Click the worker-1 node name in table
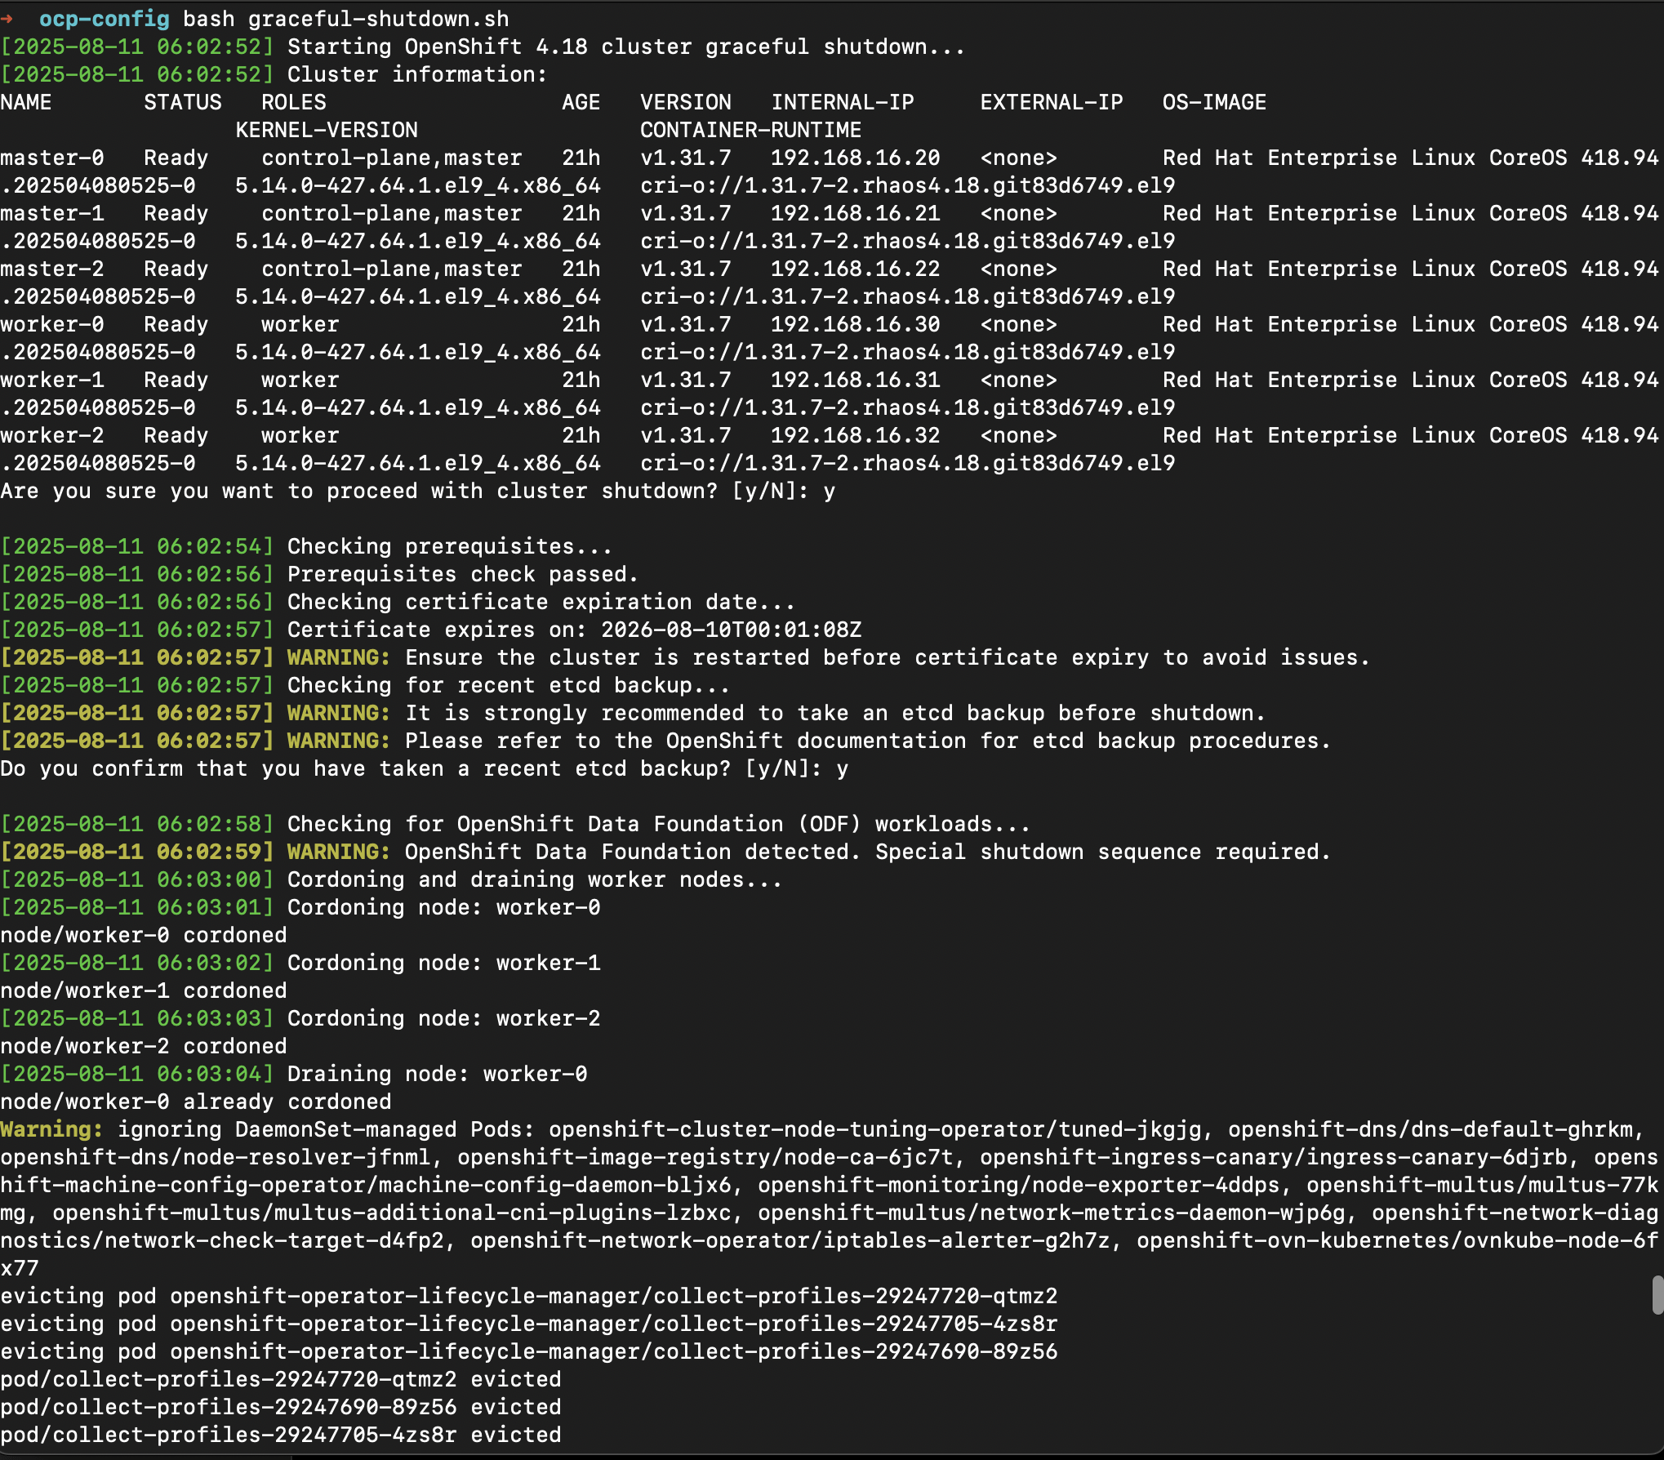This screenshot has width=1664, height=1460. tap(52, 380)
